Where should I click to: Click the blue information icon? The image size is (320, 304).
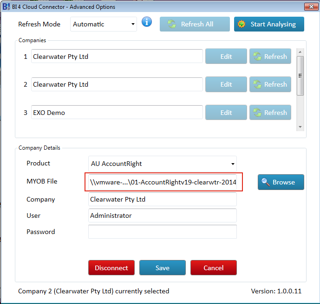pyautogui.click(x=146, y=22)
